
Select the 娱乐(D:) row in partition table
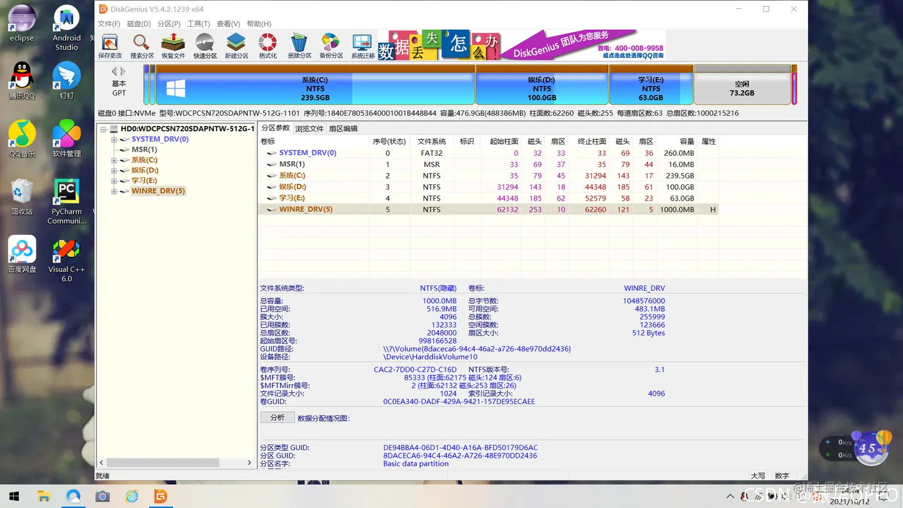tap(488, 187)
